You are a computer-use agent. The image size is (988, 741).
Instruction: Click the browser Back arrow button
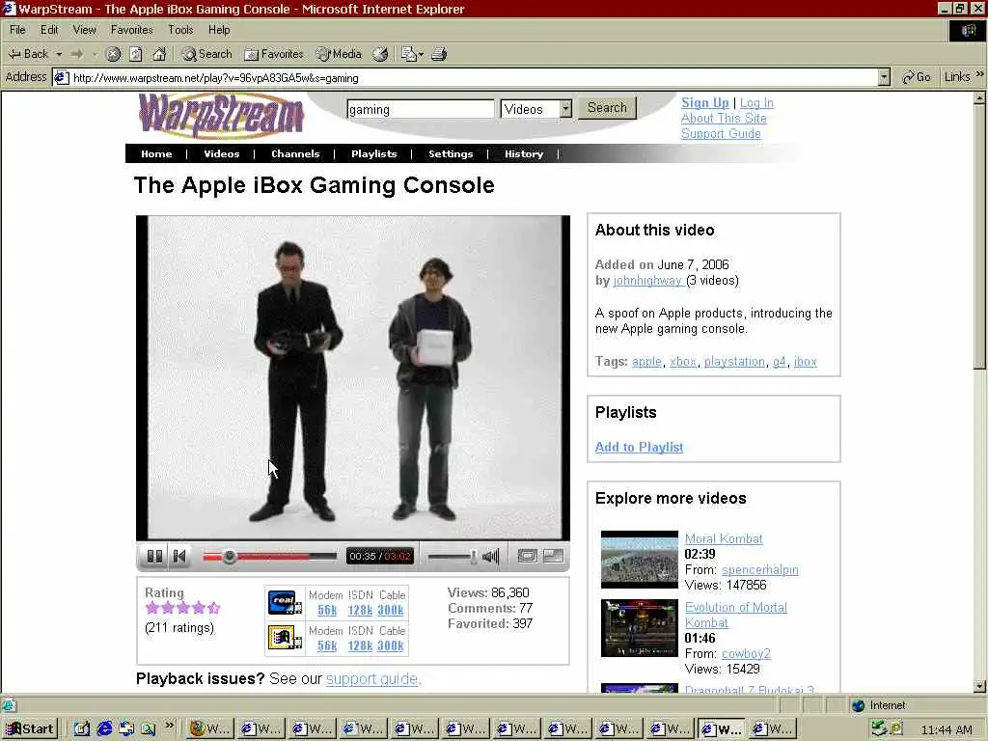28,54
